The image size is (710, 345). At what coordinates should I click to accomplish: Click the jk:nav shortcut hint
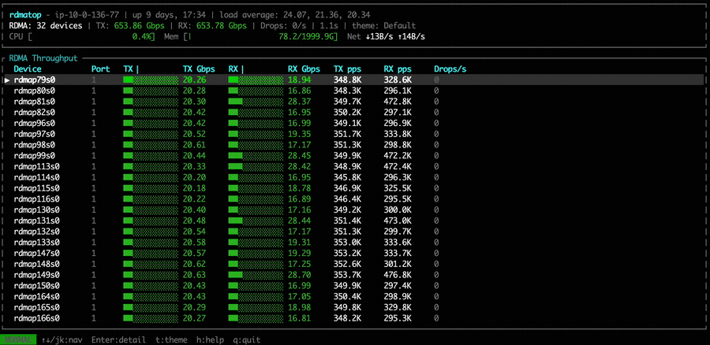(61, 340)
